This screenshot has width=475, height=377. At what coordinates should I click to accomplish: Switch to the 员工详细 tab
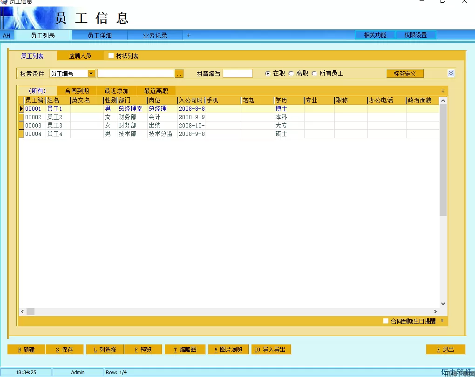(x=100, y=35)
